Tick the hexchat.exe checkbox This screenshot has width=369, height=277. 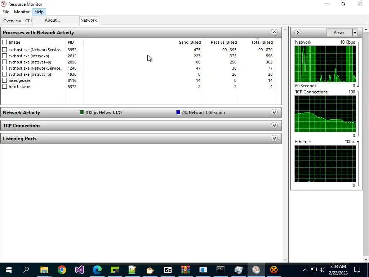4,87
